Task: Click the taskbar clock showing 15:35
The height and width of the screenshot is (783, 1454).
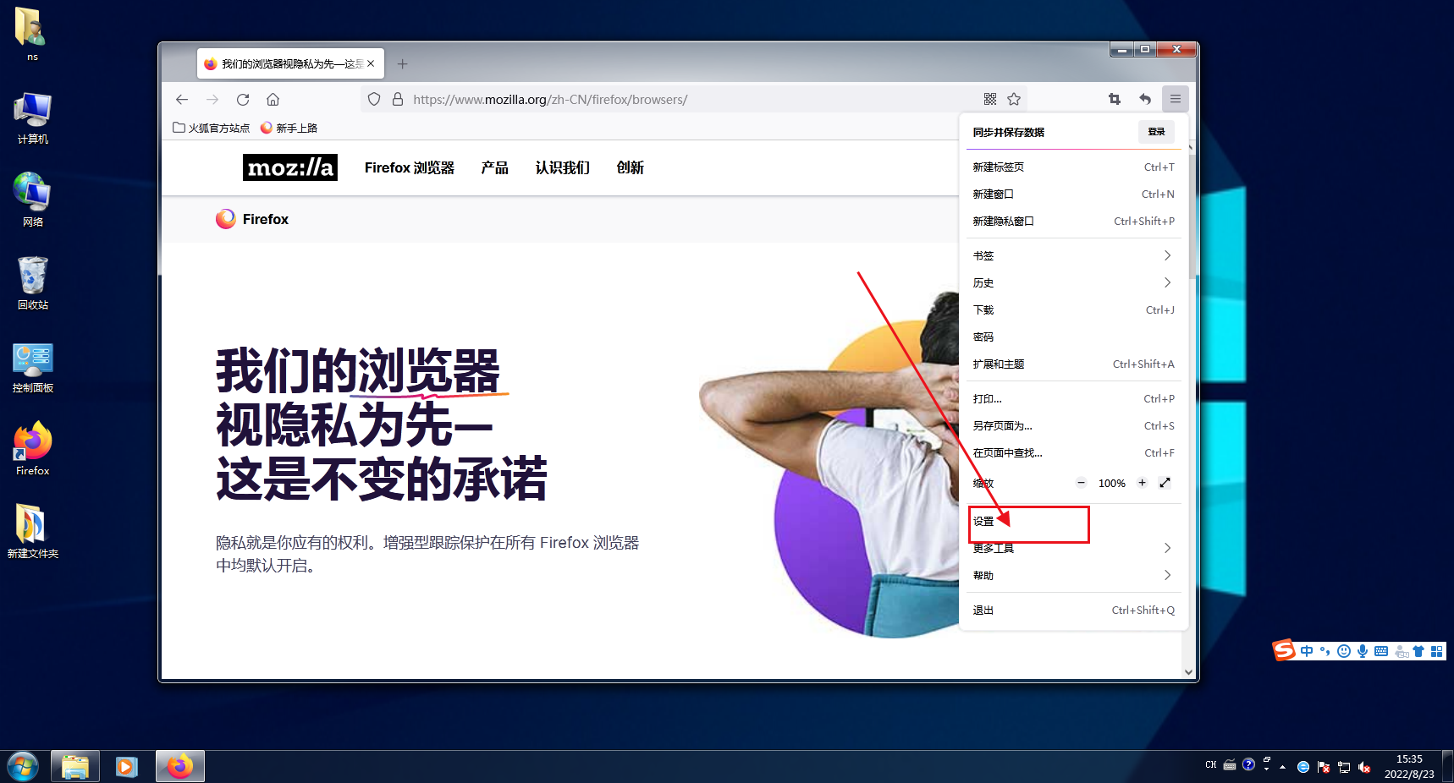Action: [x=1409, y=766]
